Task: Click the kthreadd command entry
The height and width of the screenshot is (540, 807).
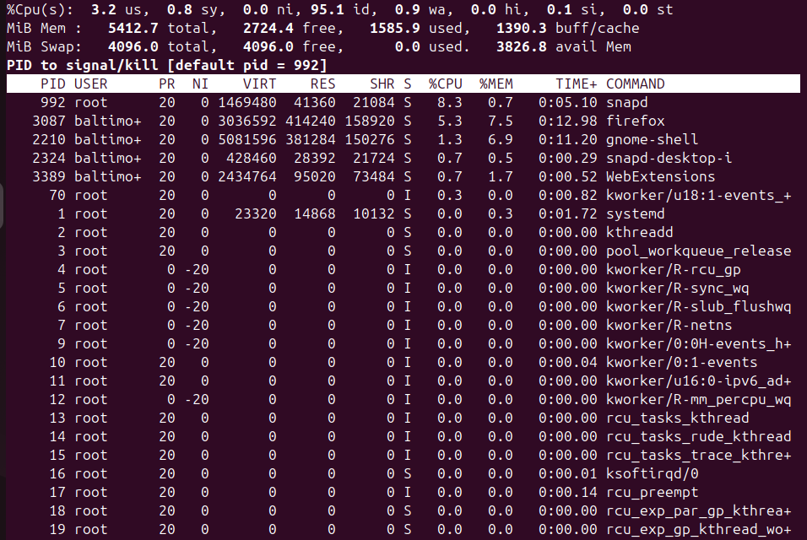Action: (x=639, y=232)
